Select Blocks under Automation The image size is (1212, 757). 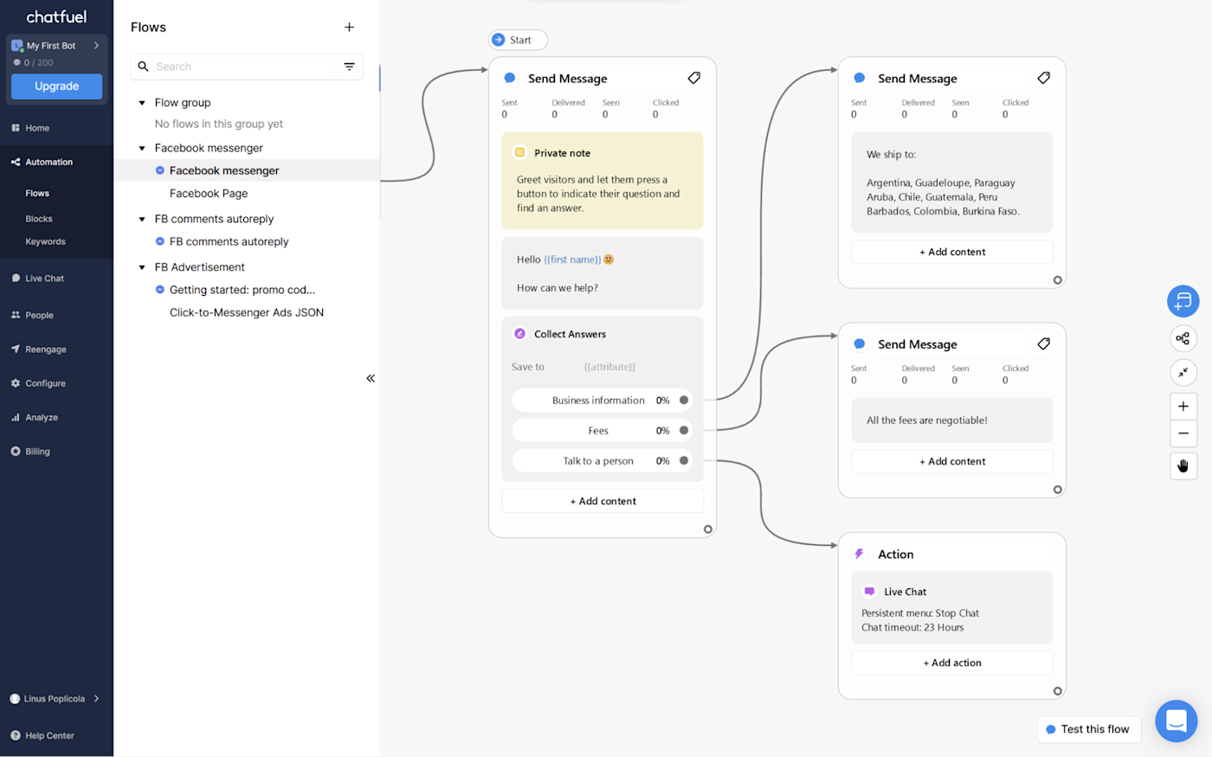click(39, 219)
